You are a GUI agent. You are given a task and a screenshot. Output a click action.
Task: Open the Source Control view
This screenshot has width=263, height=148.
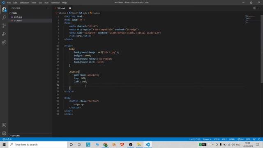pos(4,25)
